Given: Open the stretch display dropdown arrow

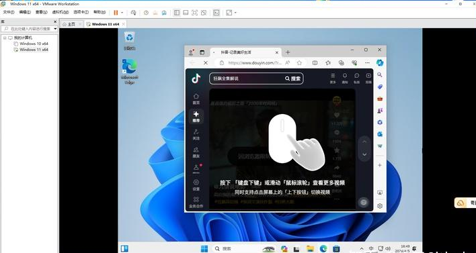Looking at the screenshot, I should click(235, 13).
